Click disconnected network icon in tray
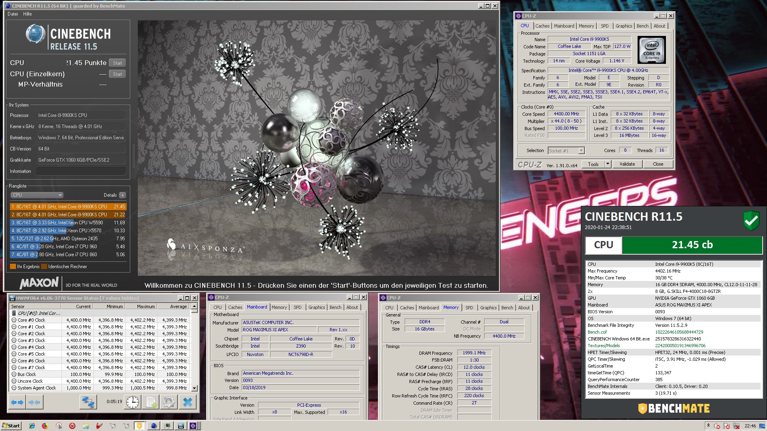Viewport: 767px width, 431px height. pos(736,426)
